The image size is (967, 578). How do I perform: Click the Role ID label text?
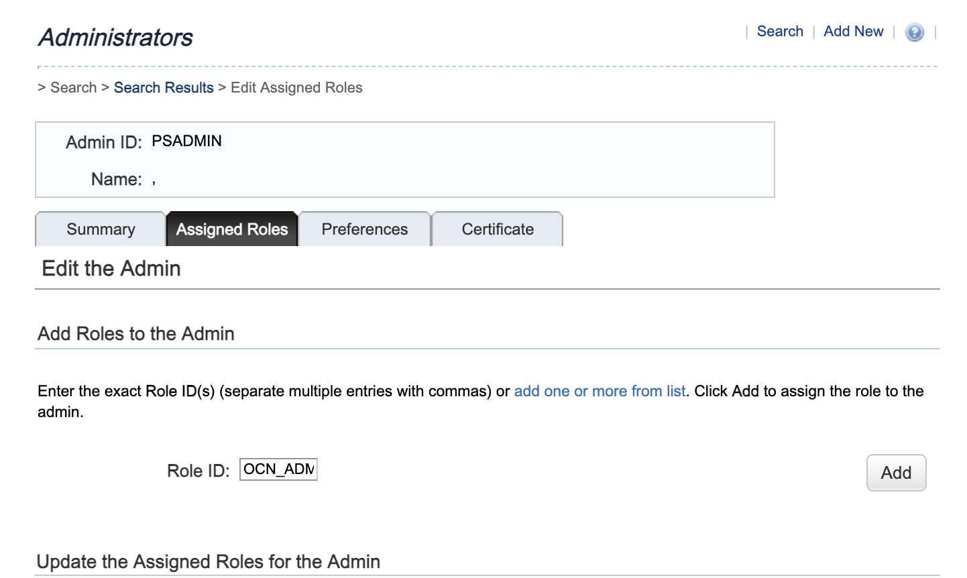click(x=198, y=471)
